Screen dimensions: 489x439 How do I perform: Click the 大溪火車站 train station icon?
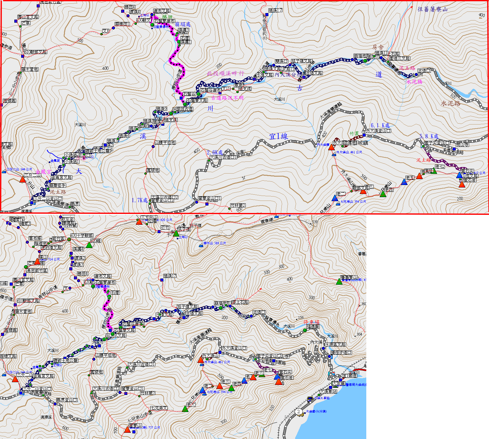[x=310, y=399]
